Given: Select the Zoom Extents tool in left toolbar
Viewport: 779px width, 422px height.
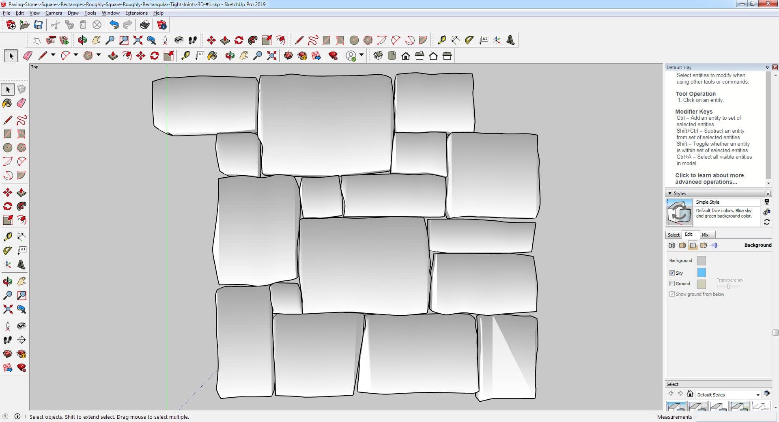Looking at the screenshot, I should pyautogui.click(x=7, y=309).
